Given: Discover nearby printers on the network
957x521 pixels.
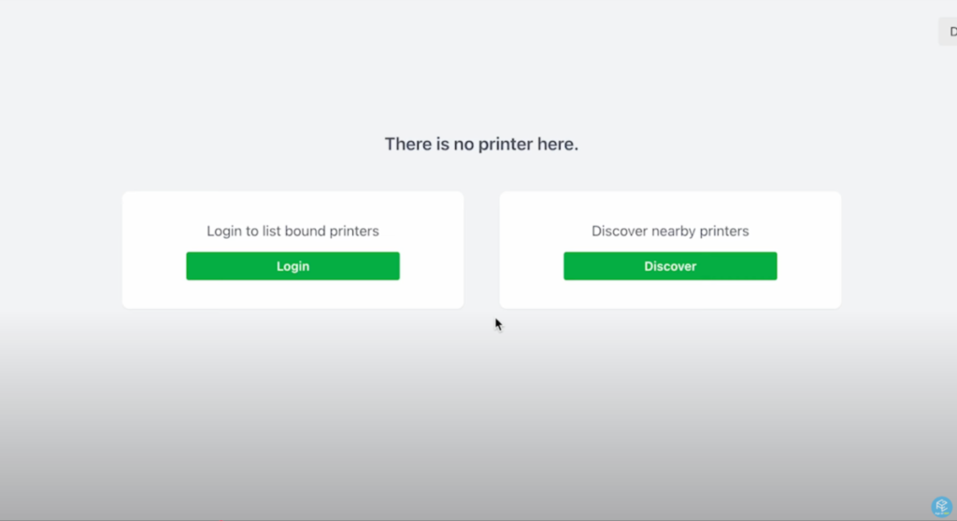Looking at the screenshot, I should pos(670,266).
